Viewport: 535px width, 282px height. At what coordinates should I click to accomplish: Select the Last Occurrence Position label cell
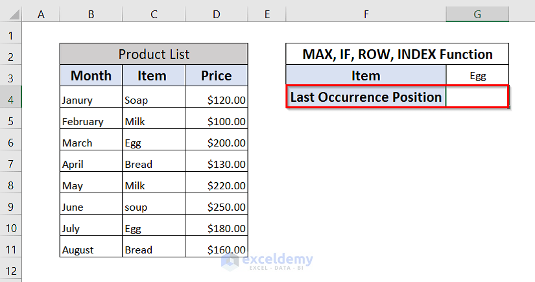[366, 97]
